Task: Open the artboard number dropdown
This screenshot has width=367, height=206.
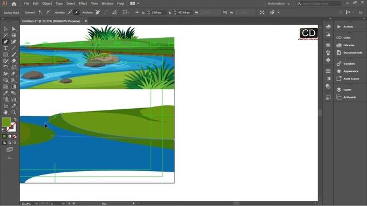Action: click(64, 204)
